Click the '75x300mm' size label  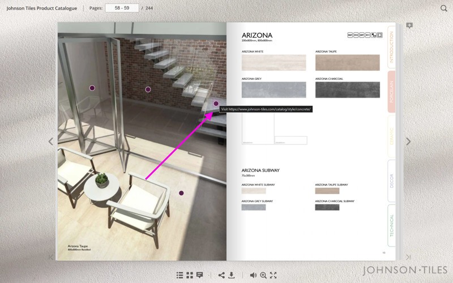[248, 175]
